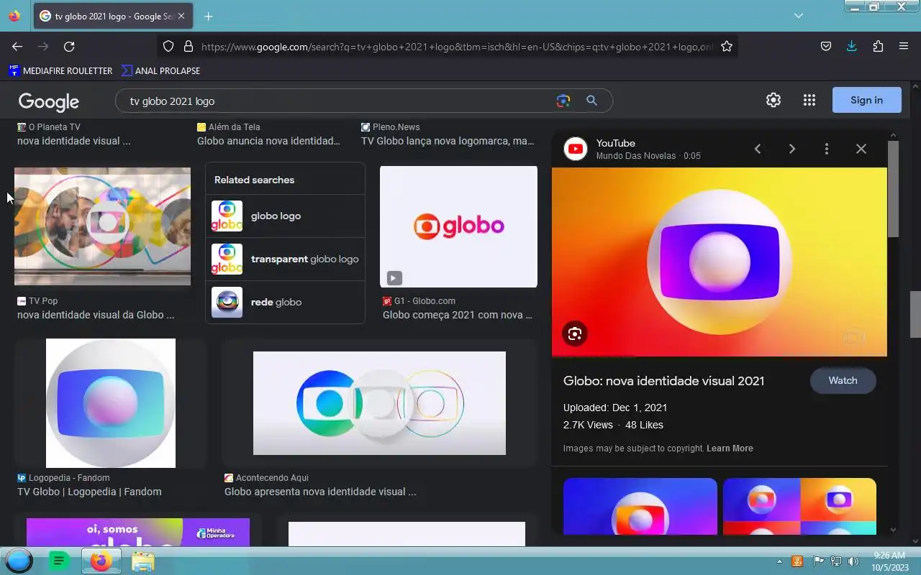921x575 pixels.
Task: Click the taskbar volume speaker icon
Action: coord(853,561)
